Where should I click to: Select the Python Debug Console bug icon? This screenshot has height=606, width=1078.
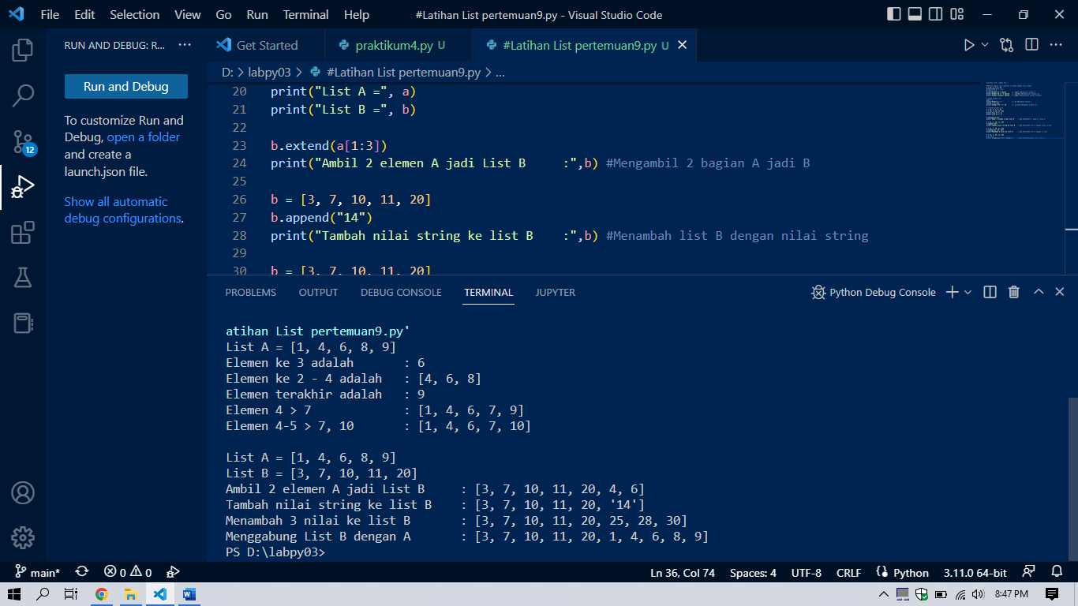pos(818,292)
